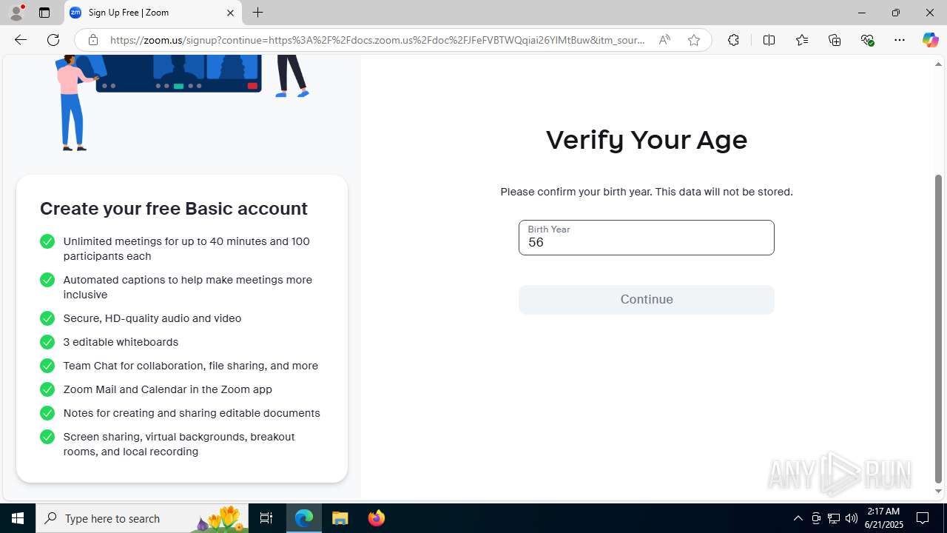View site information lock icon

click(92, 40)
